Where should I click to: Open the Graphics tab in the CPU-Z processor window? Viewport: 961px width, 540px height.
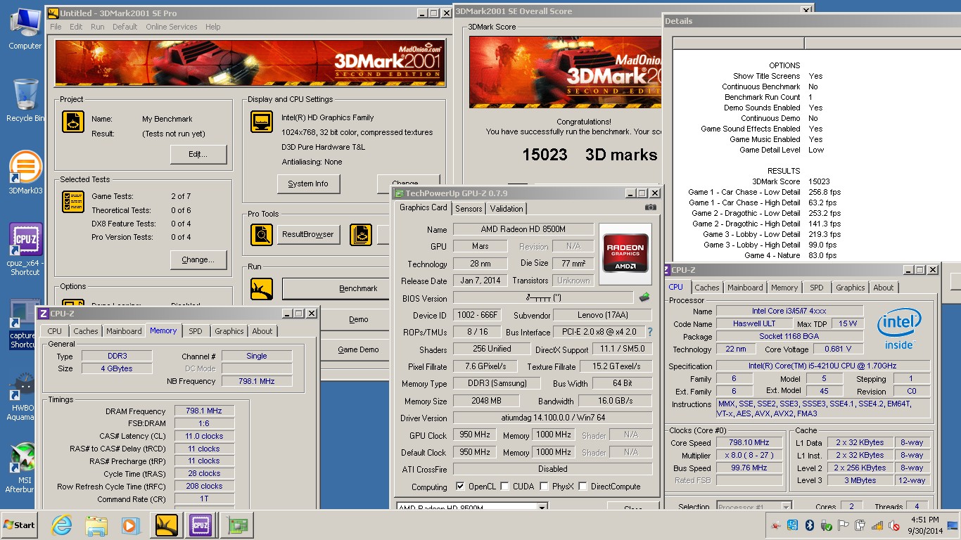click(x=850, y=288)
